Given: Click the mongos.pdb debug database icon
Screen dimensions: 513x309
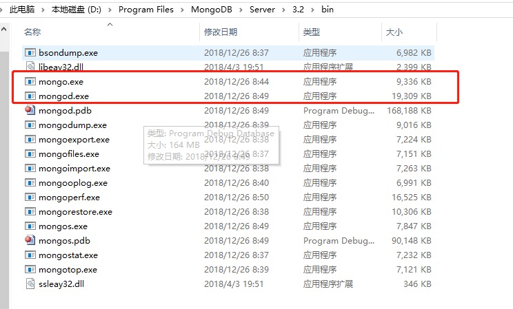Looking at the screenshot, I should 30,240.
